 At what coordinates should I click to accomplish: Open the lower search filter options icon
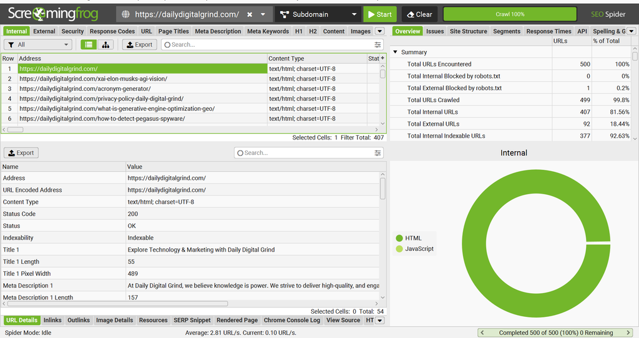coord(378,153)
